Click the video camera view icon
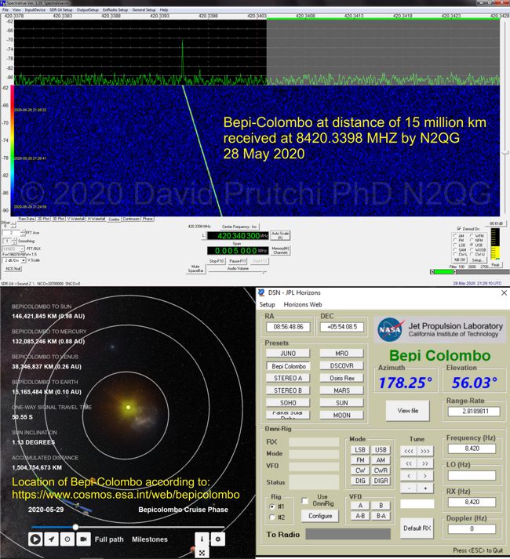 pyautogui.click(x=83, y=539)
